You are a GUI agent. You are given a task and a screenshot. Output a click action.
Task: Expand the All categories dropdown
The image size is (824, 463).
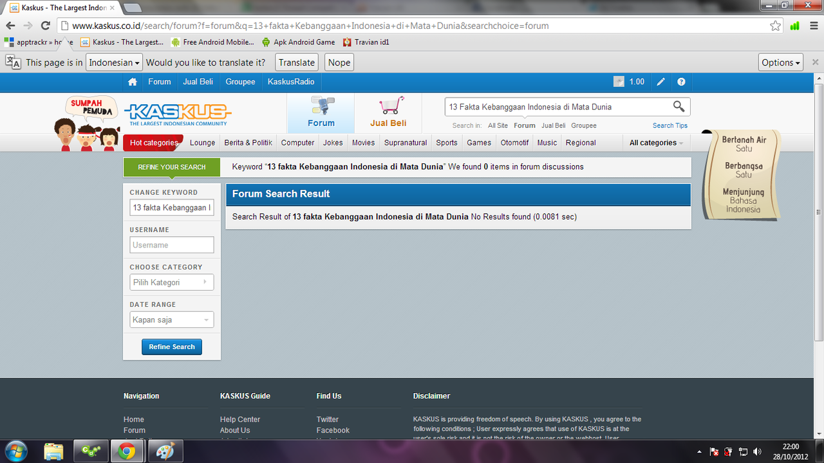[656, 143]
